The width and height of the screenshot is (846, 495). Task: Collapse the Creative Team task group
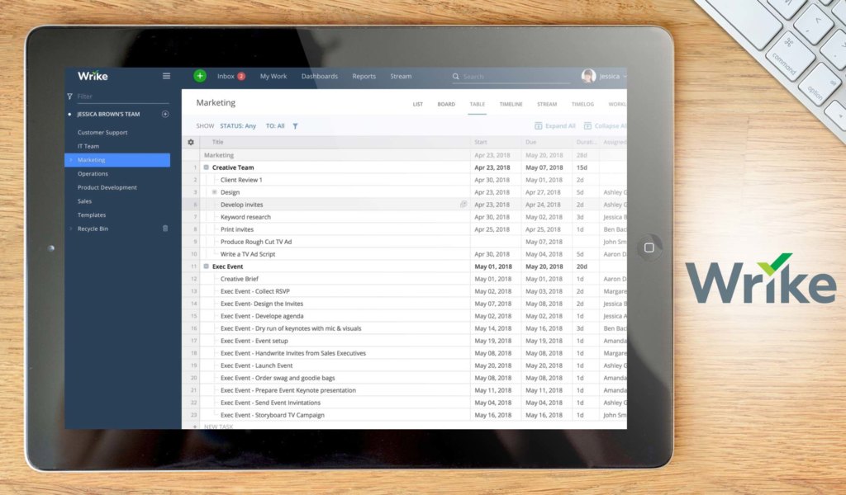pyautogui.click(x=205, y=167)
